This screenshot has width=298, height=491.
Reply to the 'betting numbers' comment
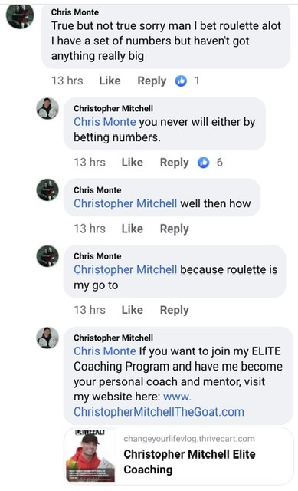click(174, 163)
